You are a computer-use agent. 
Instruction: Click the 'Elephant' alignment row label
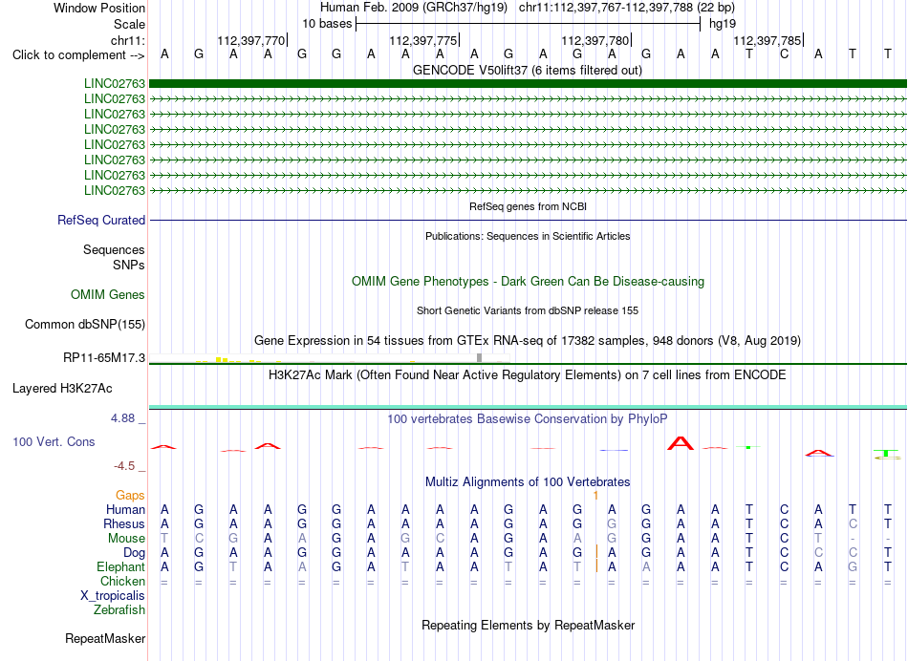pyautogui.click(x=120, y=566)
